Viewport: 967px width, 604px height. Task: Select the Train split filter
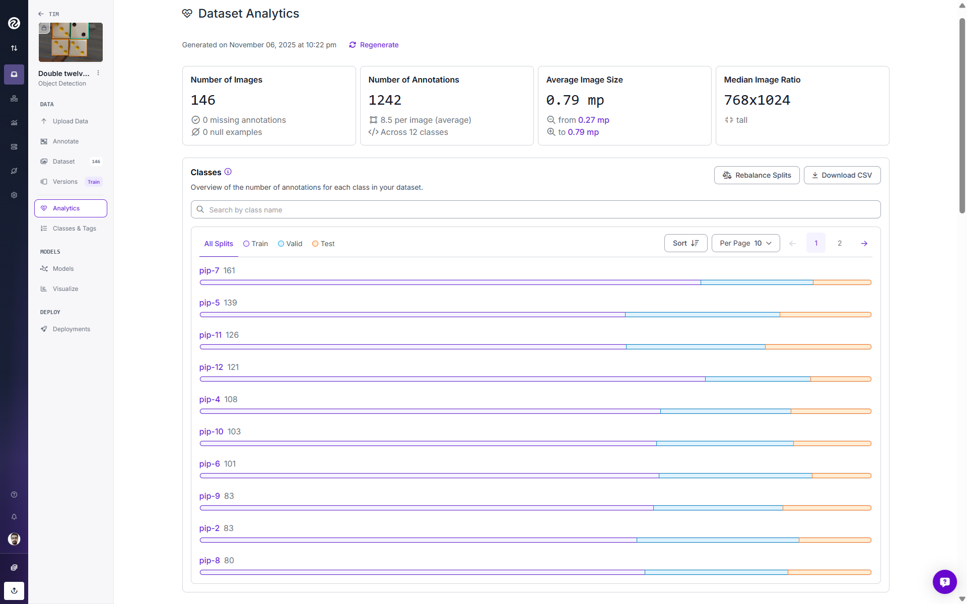click(x=255, y=244)
